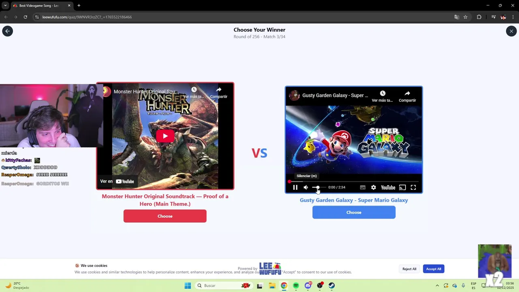519x292 pixels.
Task: Accept all cookies
Action: point(433,269)
